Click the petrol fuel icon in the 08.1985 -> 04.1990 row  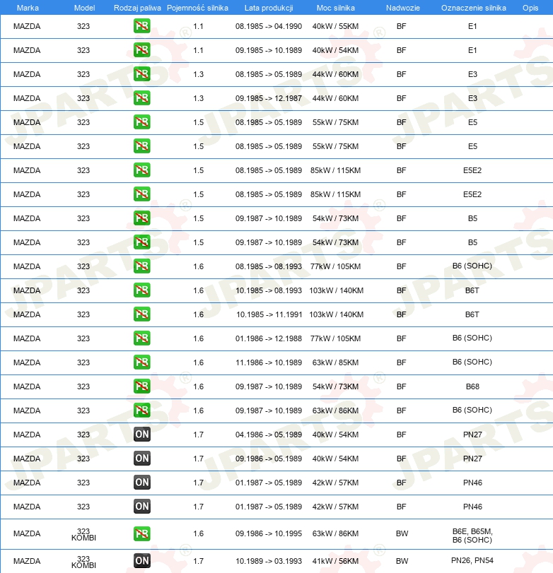click(142, 26)
